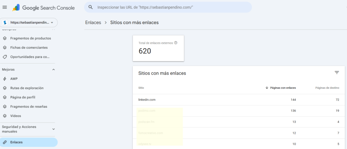Sort by Páginas de destino column
The height and width of the screenshot is (149, 347).
click(x=327, y=88)
